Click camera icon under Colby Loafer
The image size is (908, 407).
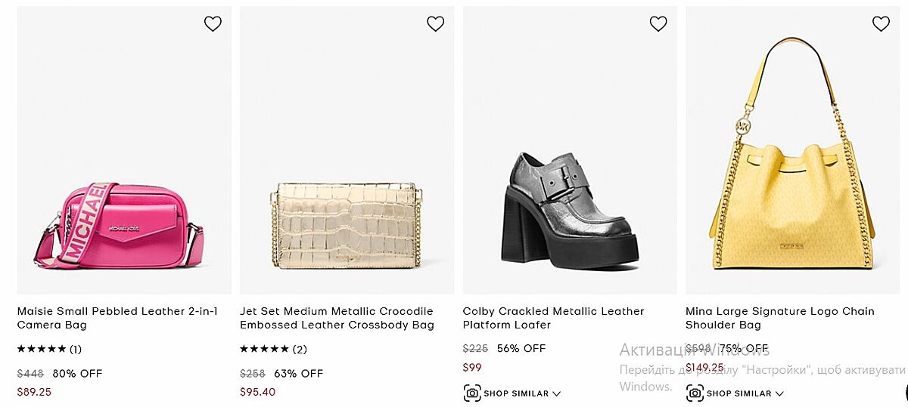[x=472, y=393]
